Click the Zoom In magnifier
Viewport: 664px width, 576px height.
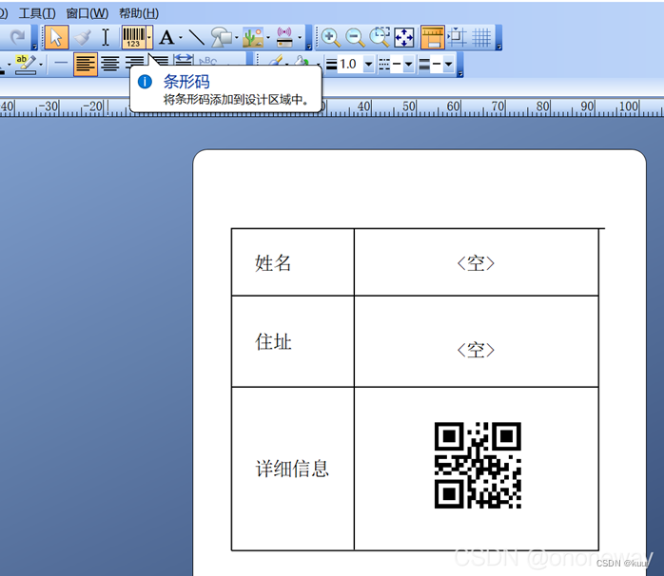click(330, 37)
